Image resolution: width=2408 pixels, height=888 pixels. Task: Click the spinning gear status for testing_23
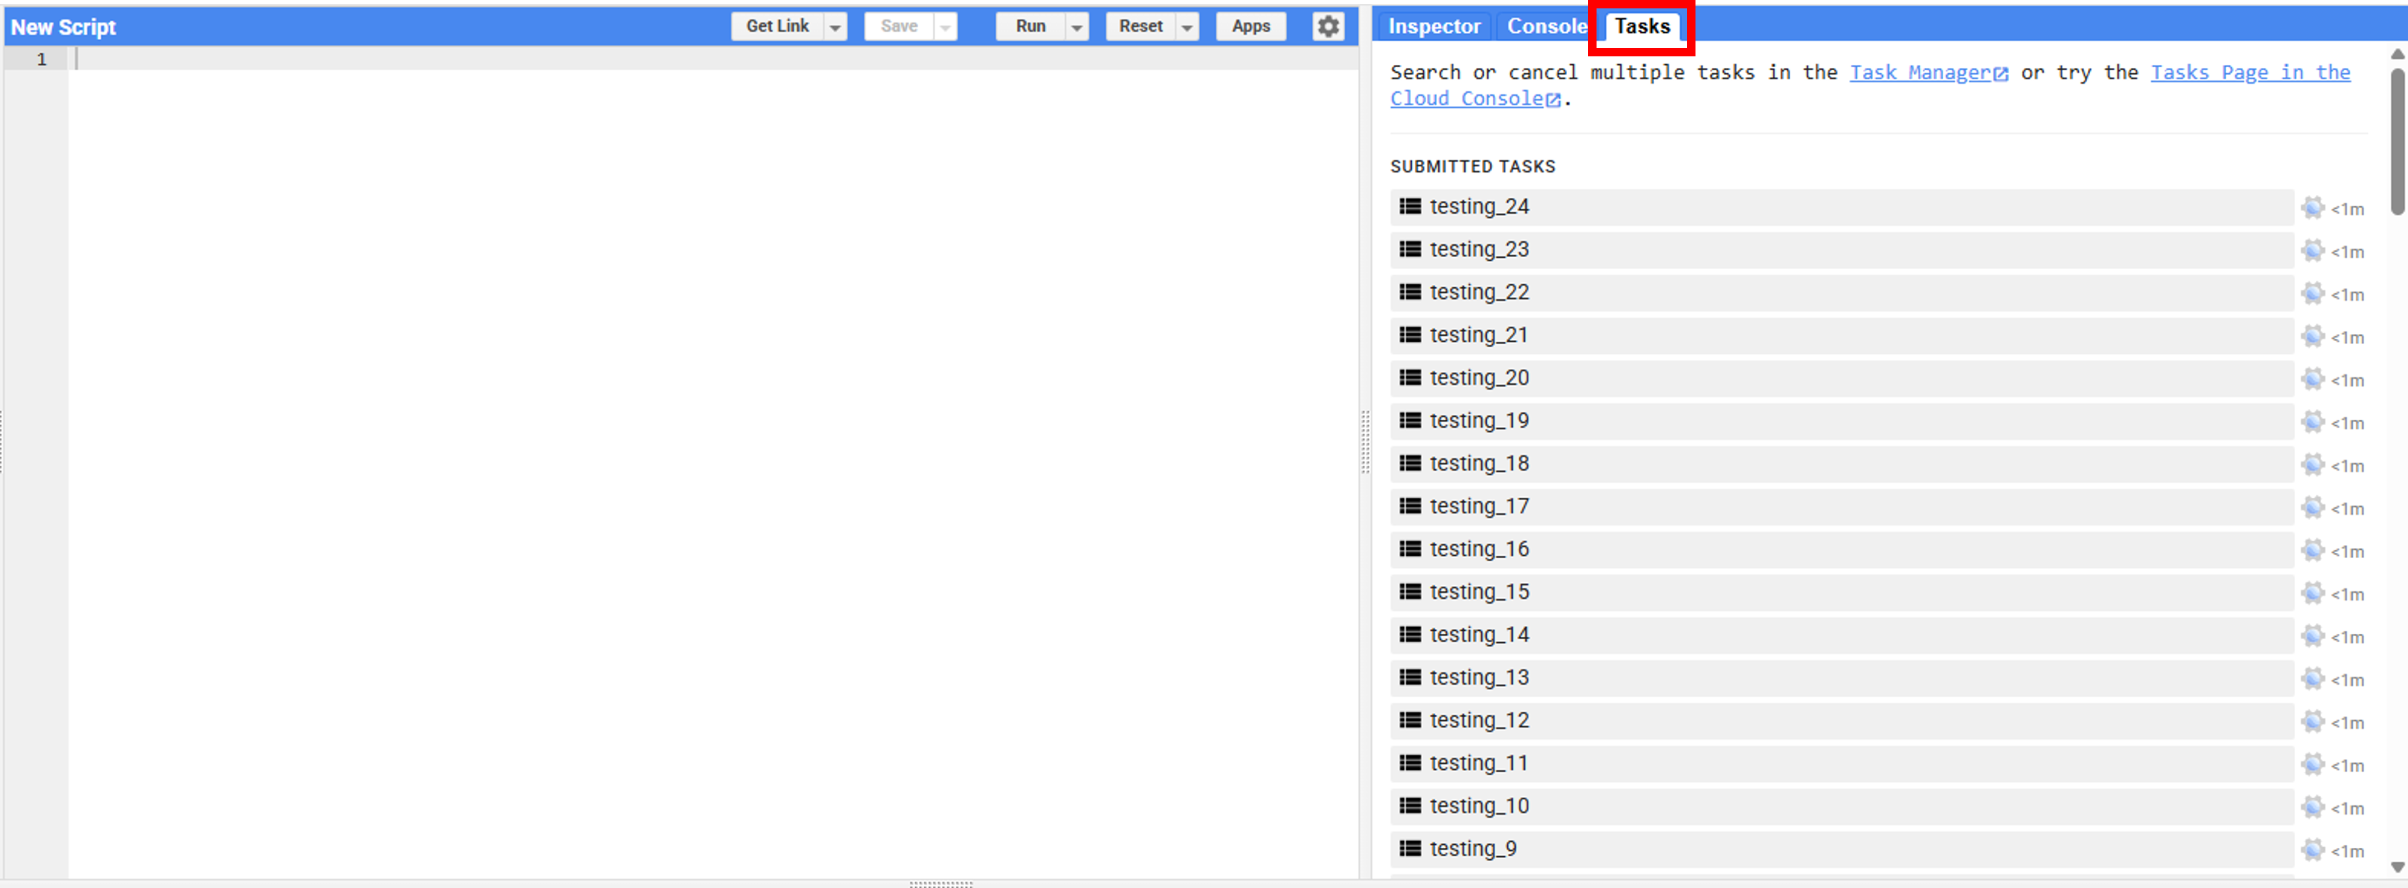(x=2313, y=251)
